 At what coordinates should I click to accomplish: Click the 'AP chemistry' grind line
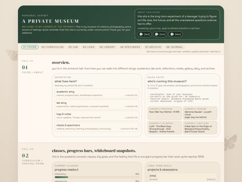(174, 97)
